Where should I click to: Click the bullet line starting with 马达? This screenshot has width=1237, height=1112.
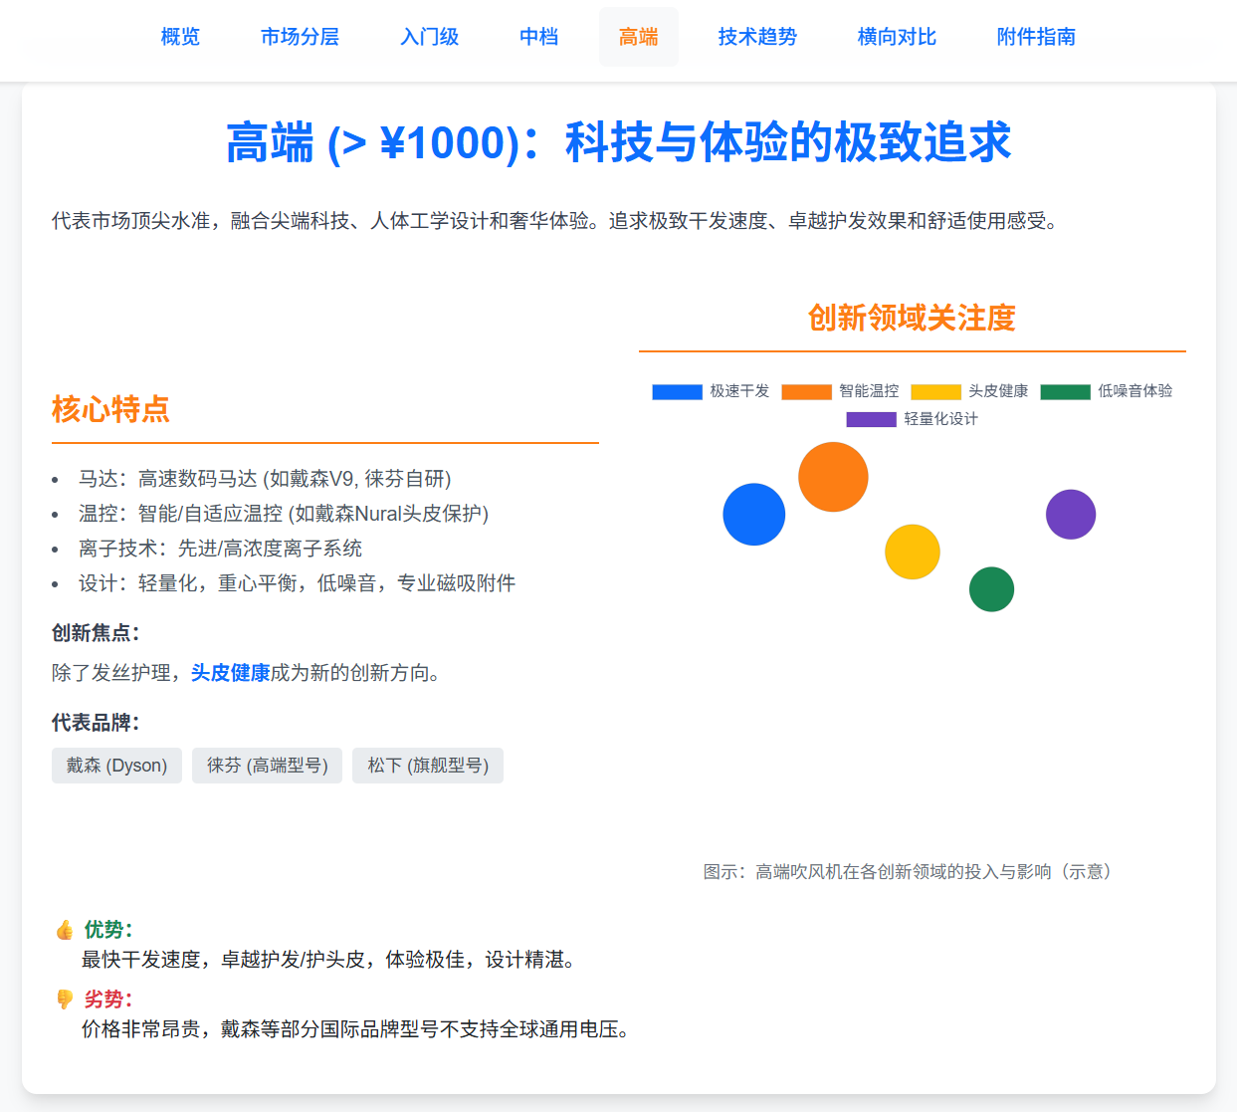click(265, 479)
